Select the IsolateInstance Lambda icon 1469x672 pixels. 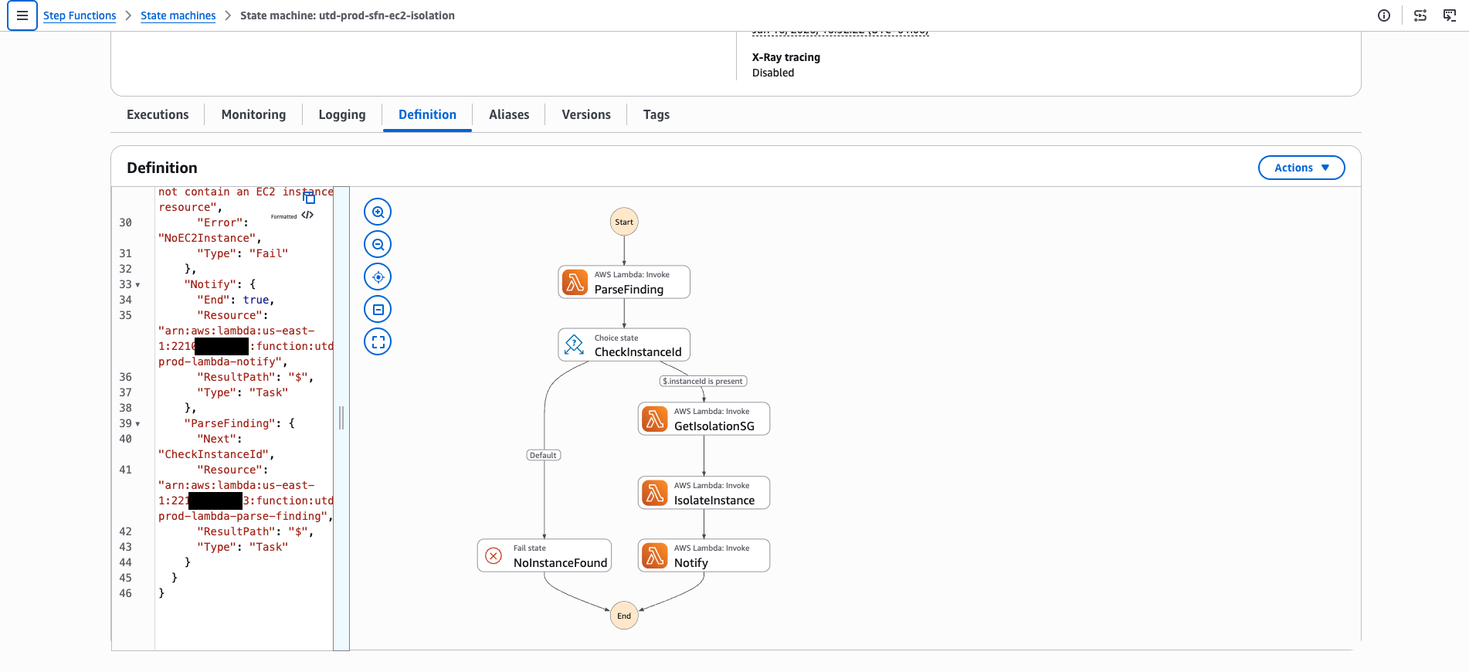pos(655,493)
